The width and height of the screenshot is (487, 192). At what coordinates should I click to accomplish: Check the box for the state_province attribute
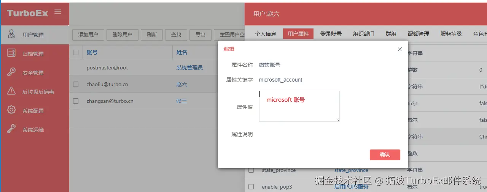(251, 170)
